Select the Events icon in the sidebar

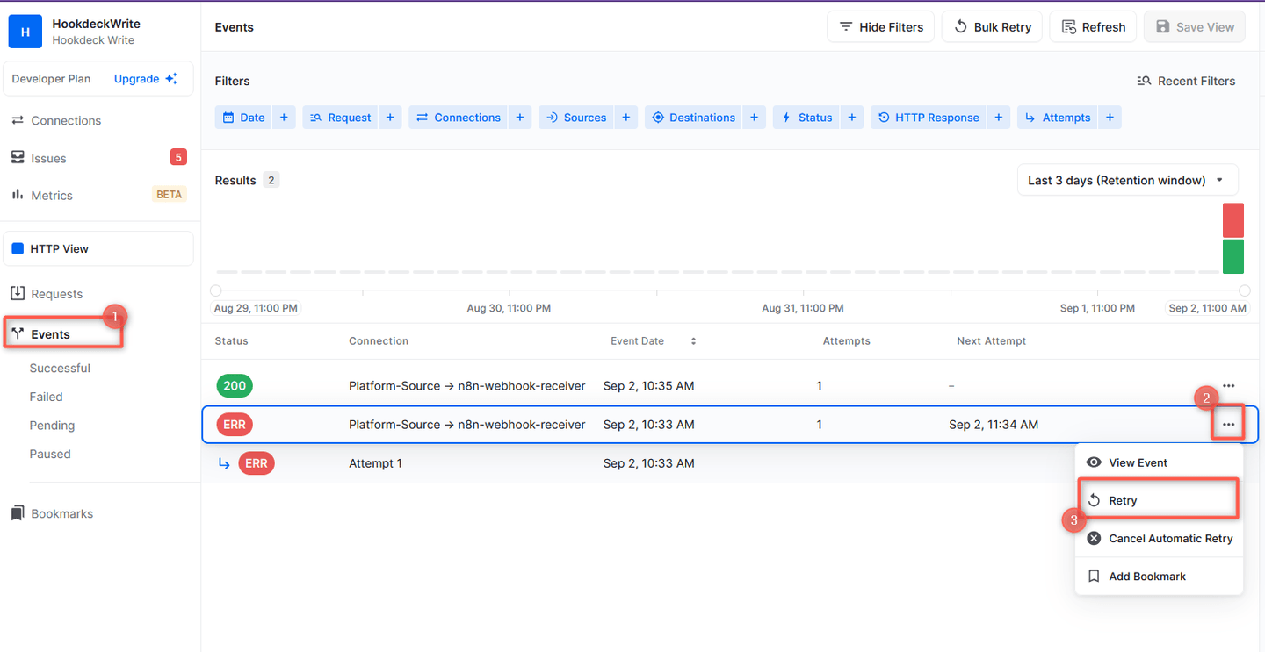[x=19, y=333]
